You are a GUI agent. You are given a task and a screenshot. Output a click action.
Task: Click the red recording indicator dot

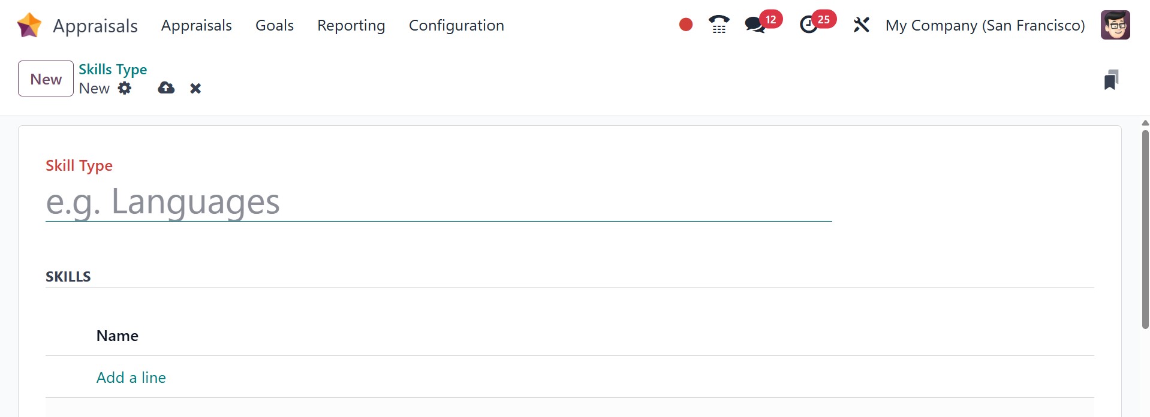(x=686, y=25)
